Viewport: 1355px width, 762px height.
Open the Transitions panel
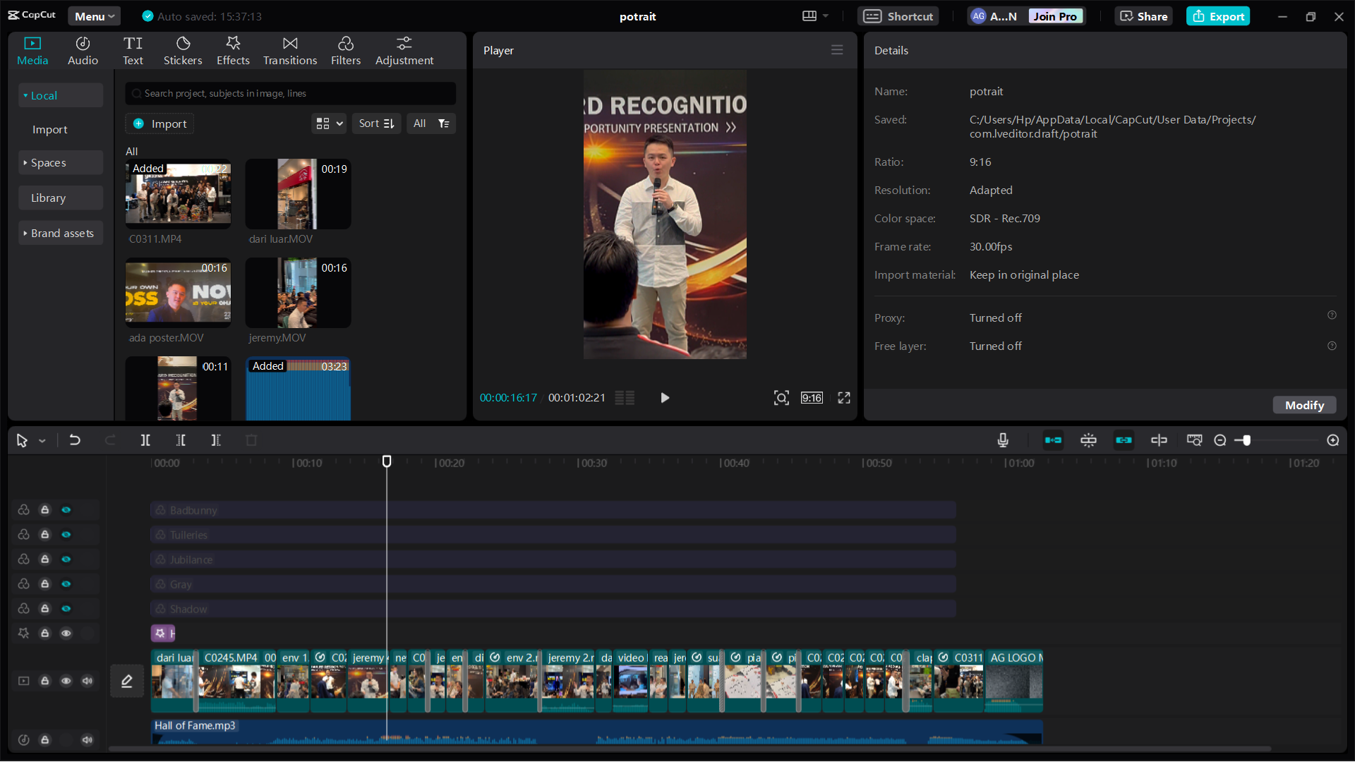(x=290, y=51)
